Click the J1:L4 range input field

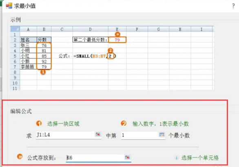coord(69,135)
